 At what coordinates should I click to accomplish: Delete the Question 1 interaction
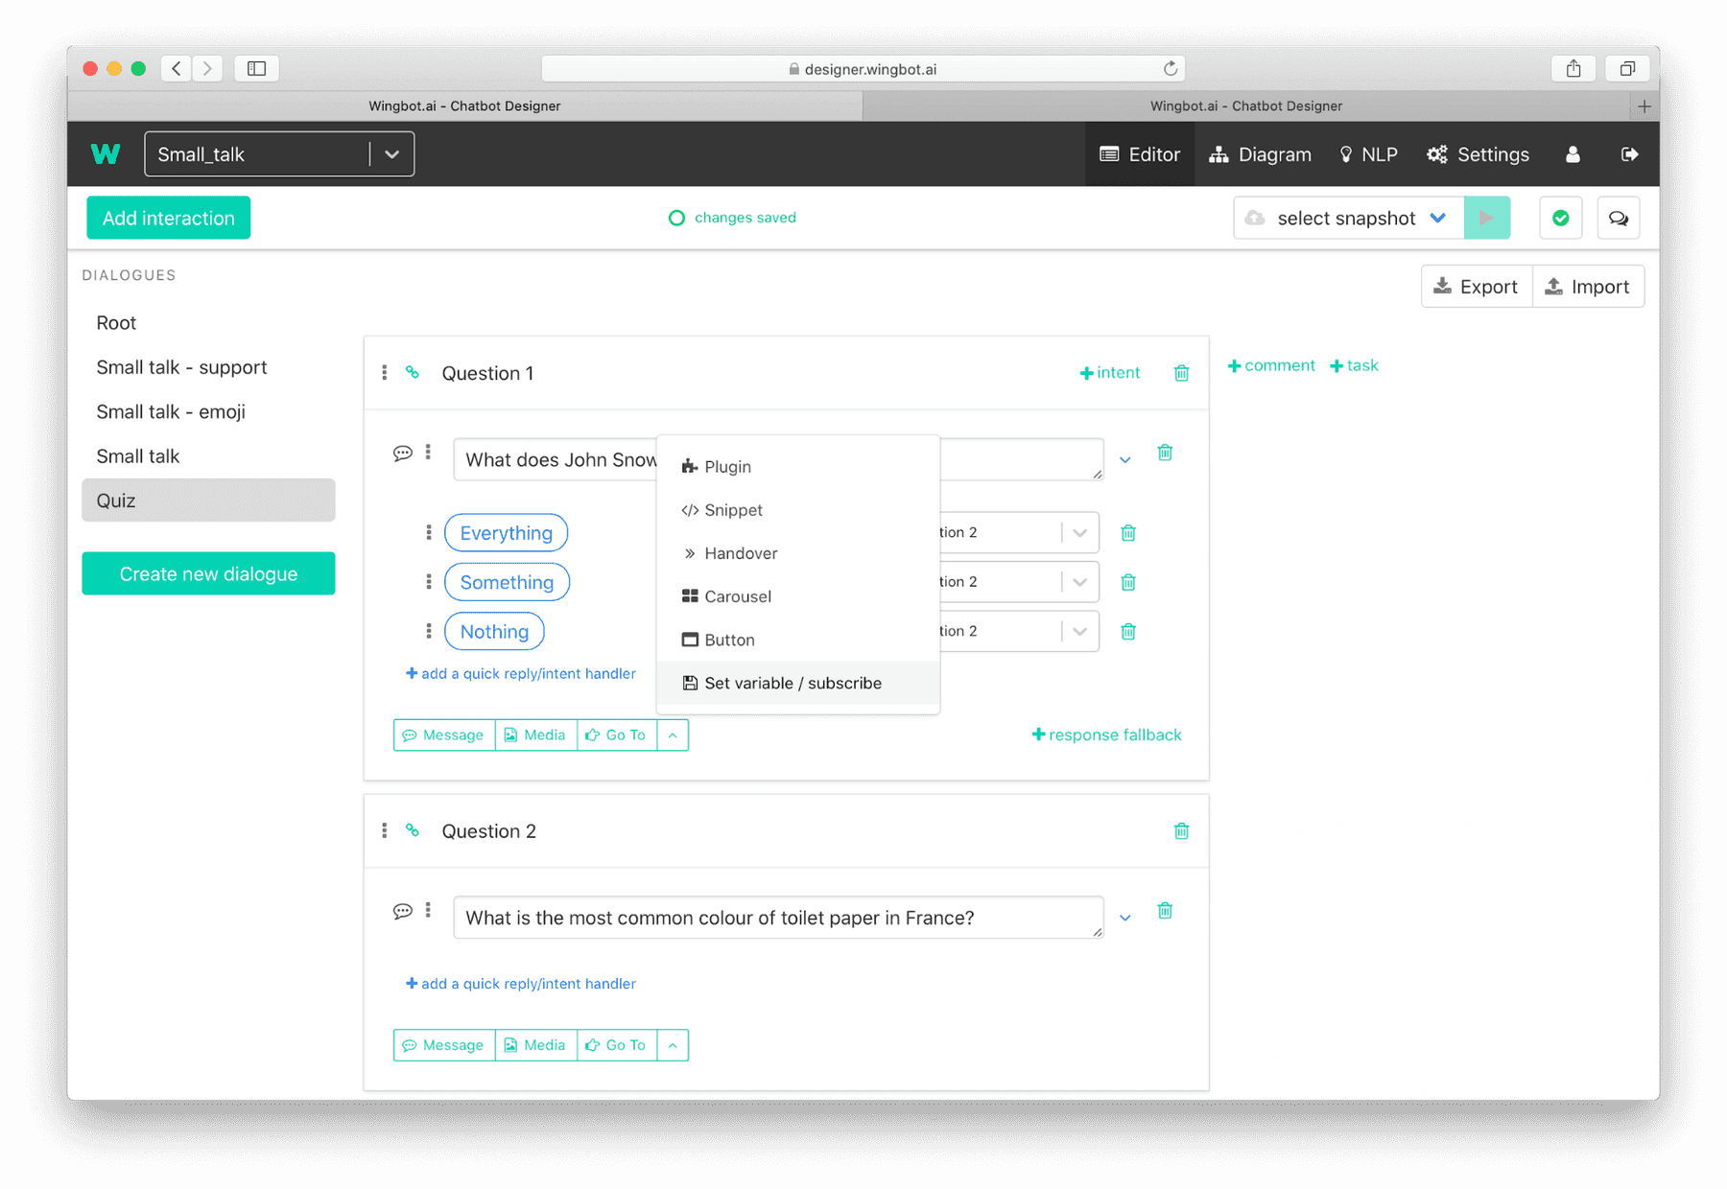click(1181, 373)
